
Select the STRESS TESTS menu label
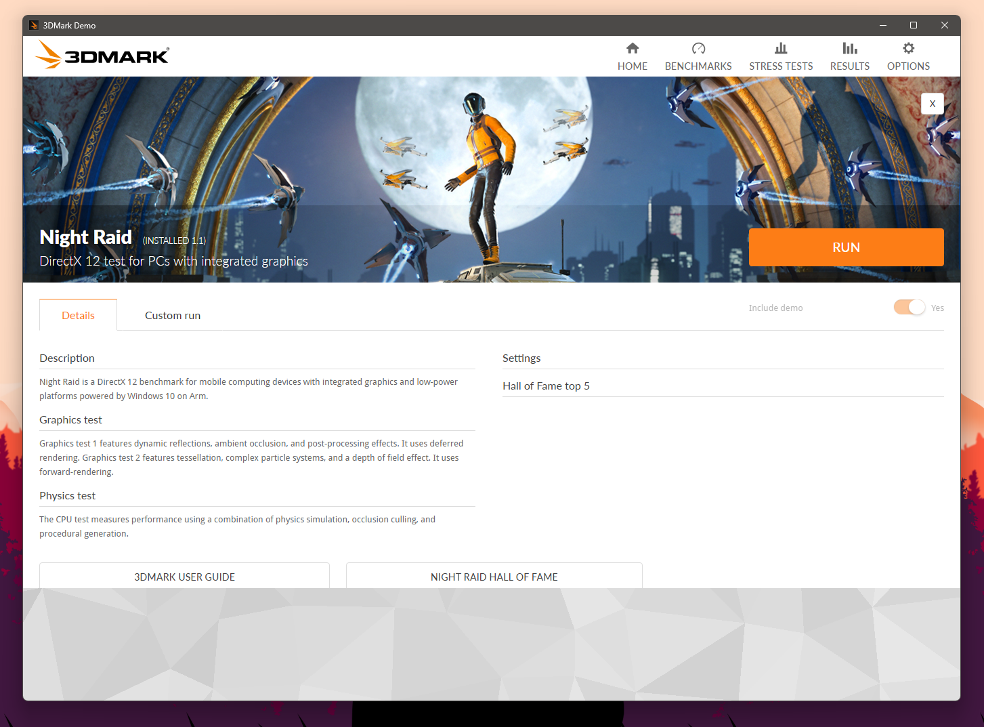[x=781, y=66]
